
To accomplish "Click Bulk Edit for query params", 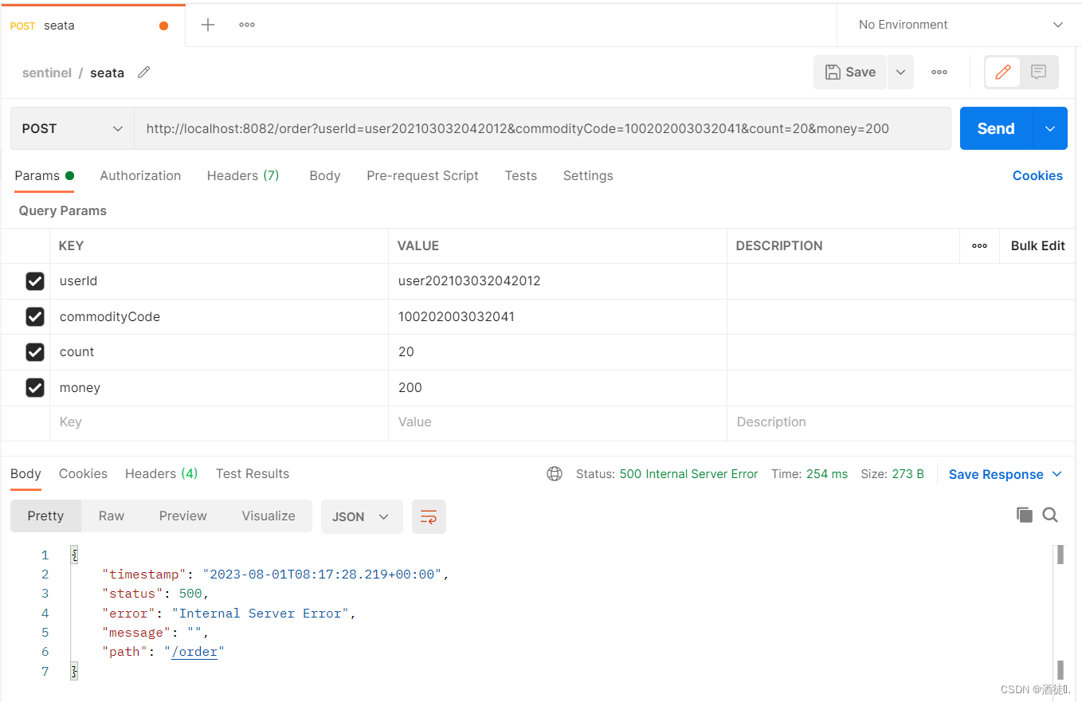I will click(1037, 245).
